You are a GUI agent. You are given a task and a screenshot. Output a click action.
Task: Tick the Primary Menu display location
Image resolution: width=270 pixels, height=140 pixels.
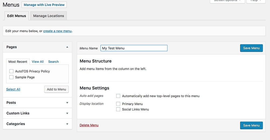point(118,104)
